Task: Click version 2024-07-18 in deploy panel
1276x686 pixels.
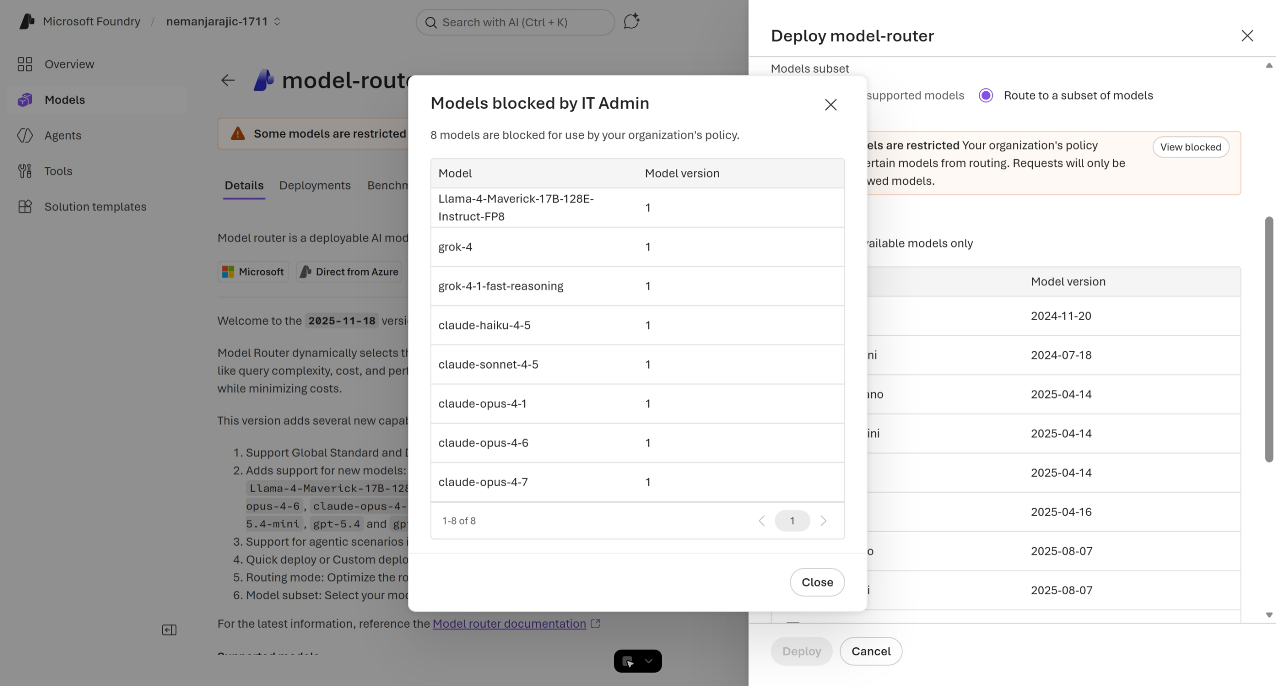Action: click(x=1061, y=355)
